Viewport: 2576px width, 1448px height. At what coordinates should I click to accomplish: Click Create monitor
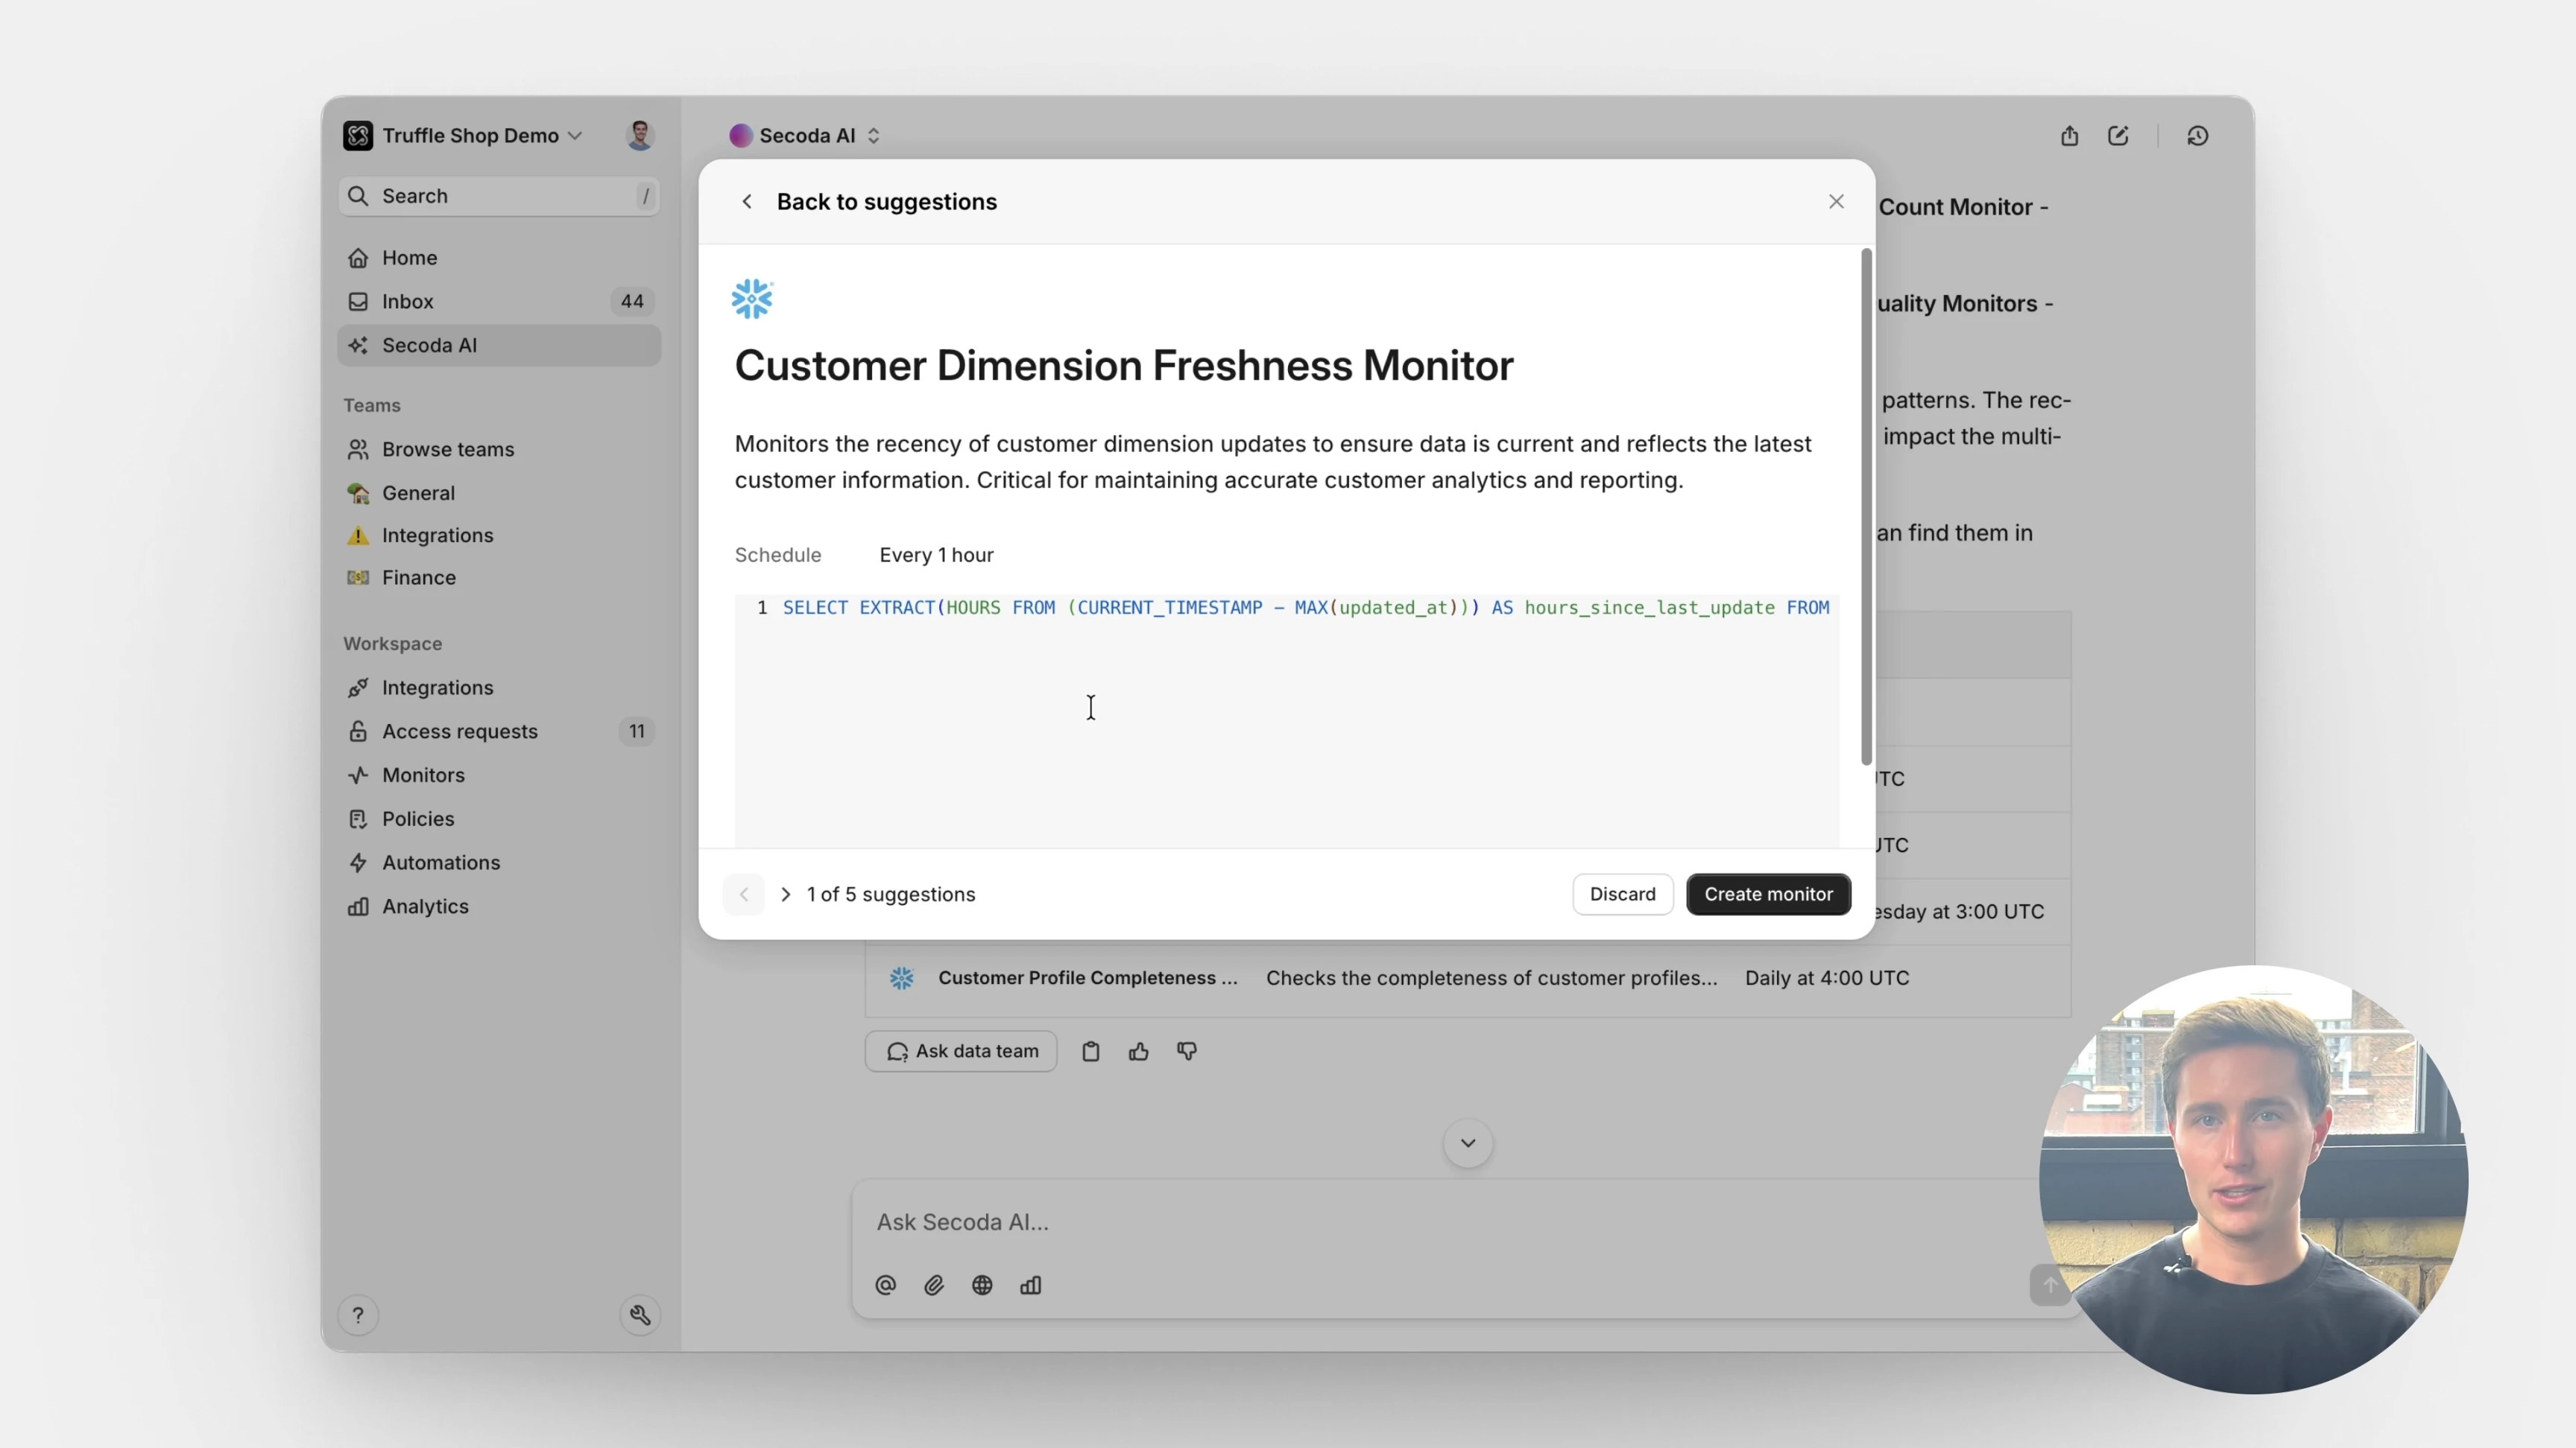click(x=1768, y=895)
